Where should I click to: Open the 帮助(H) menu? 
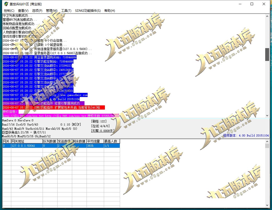(110, 10)
